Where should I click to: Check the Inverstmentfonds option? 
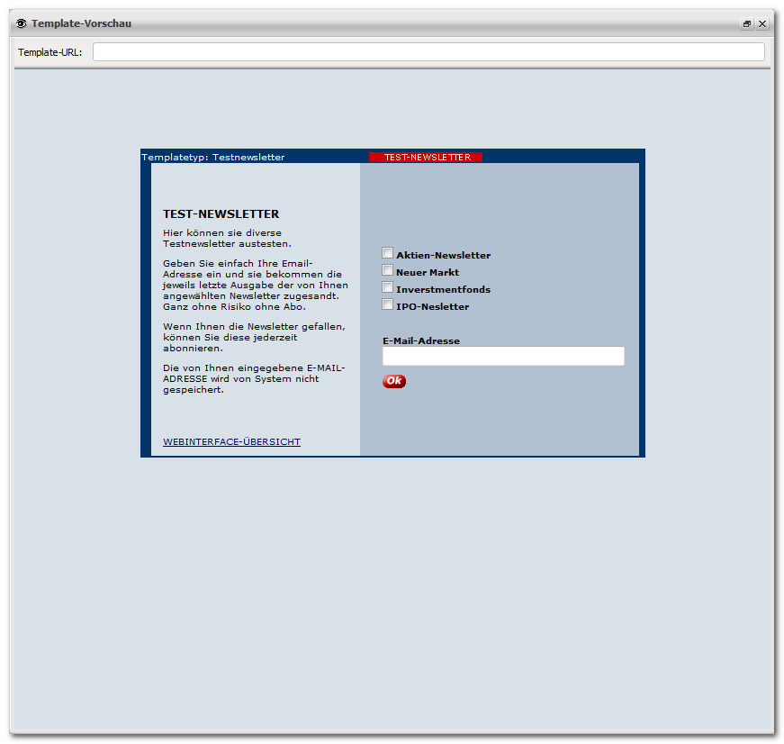point(388,287)
